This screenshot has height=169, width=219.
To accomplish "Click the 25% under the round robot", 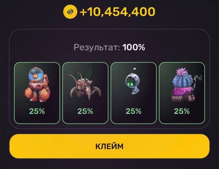I will click(x=133, y=111).
